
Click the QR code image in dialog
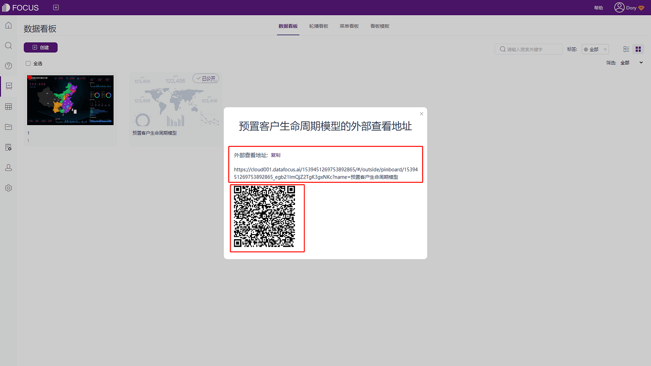pyautogui.click(x=264, y=216)
